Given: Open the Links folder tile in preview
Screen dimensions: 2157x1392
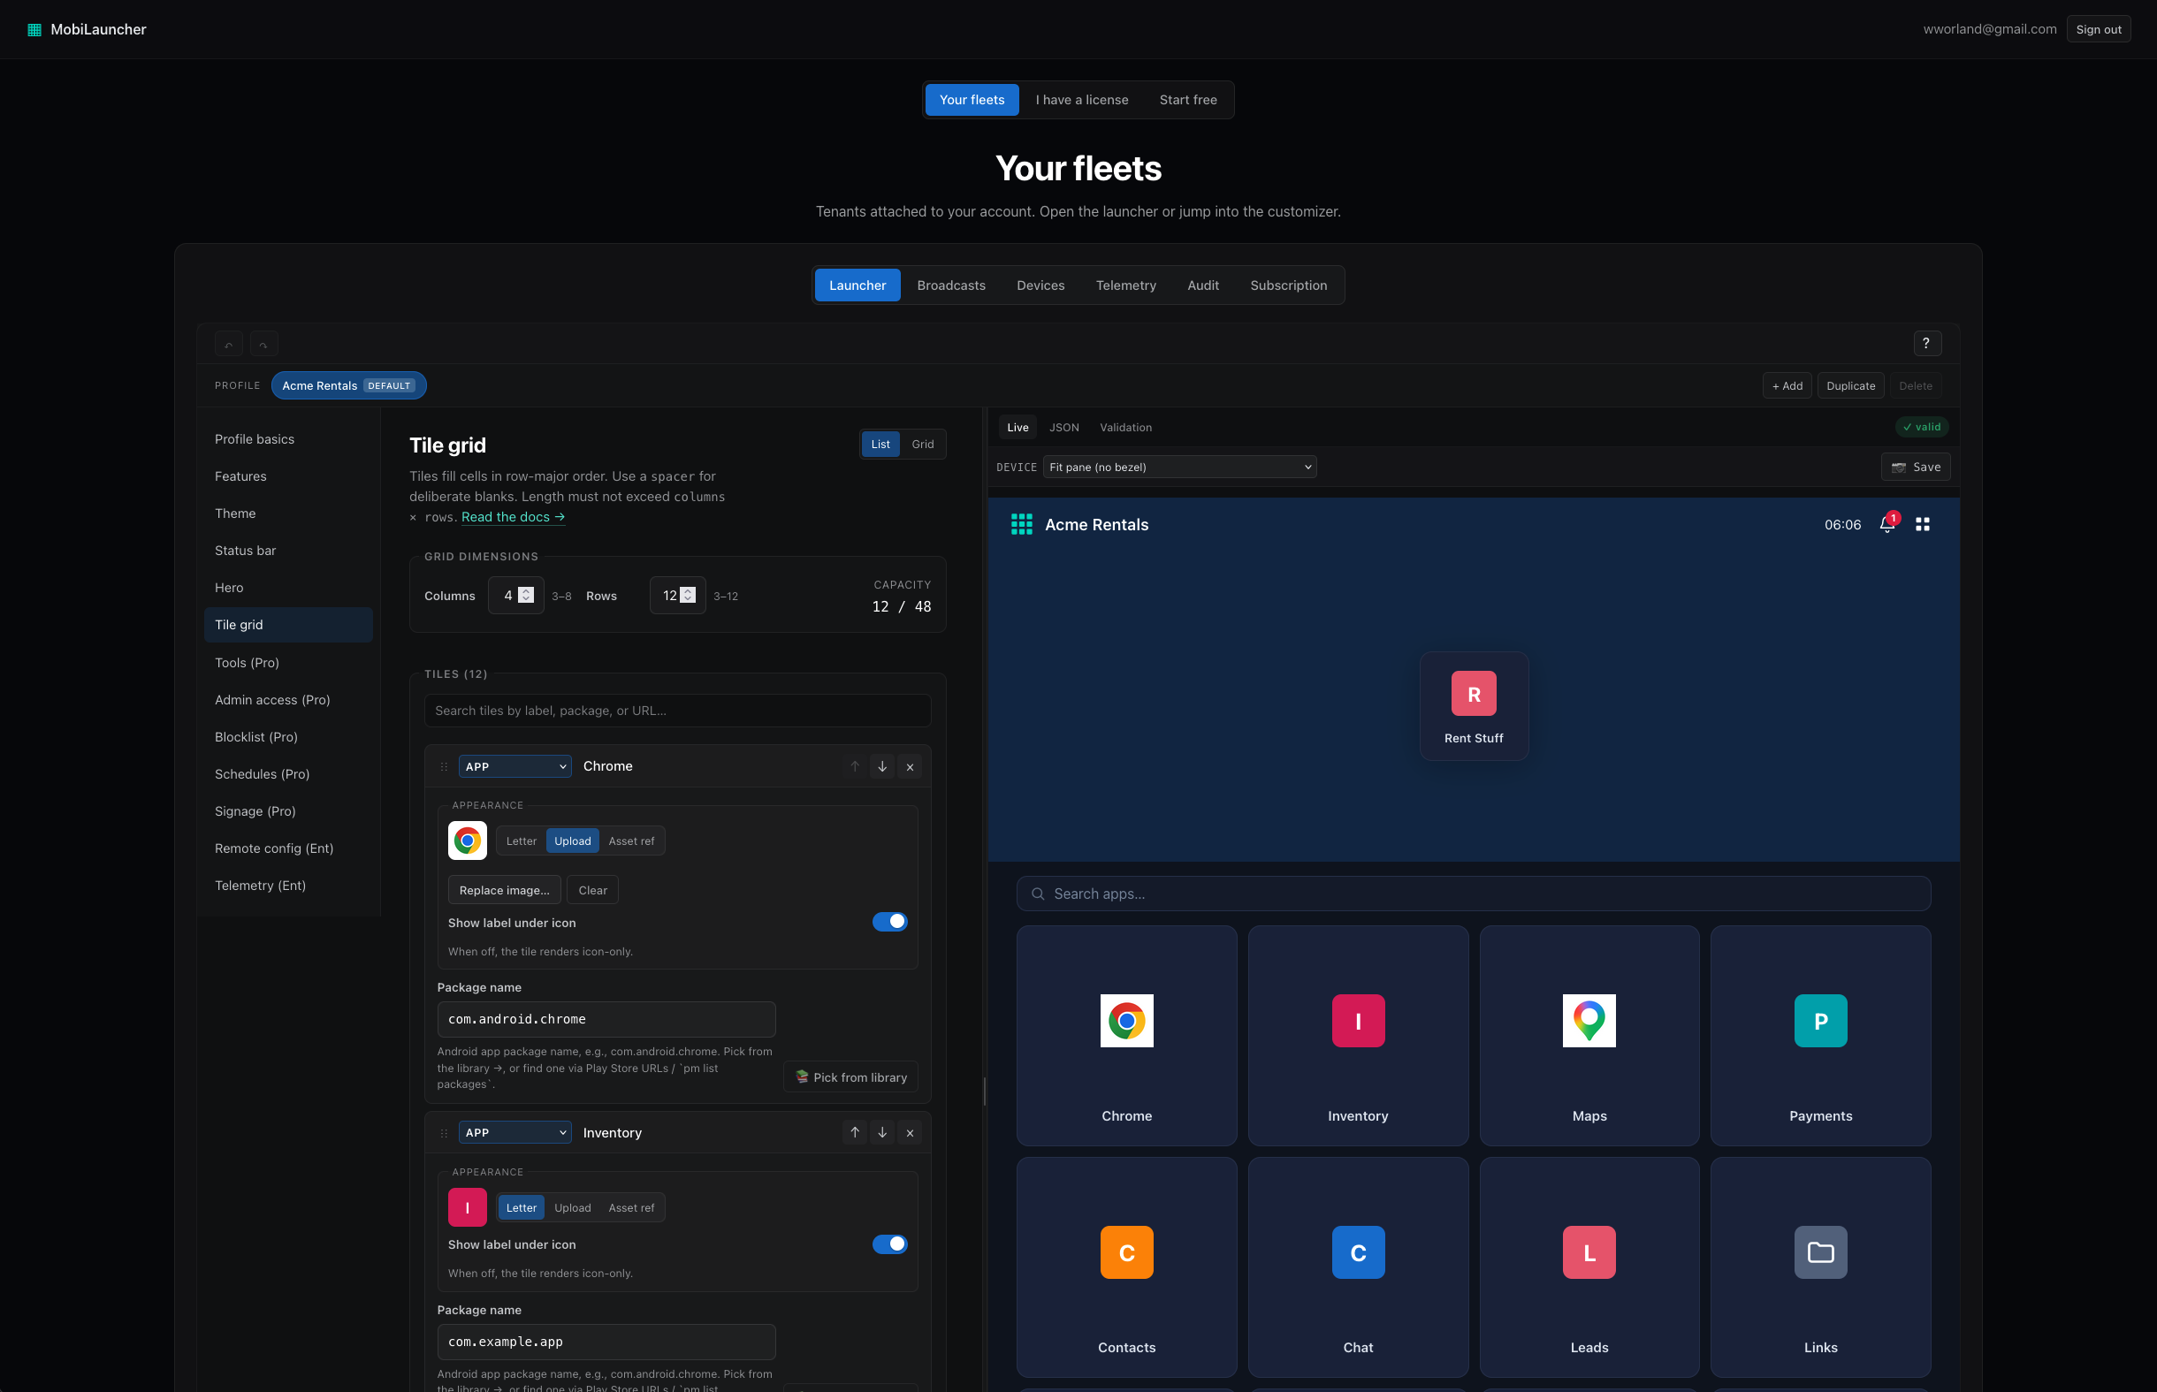Looking at the screenshot, I should click(x=1821, y=1267).
